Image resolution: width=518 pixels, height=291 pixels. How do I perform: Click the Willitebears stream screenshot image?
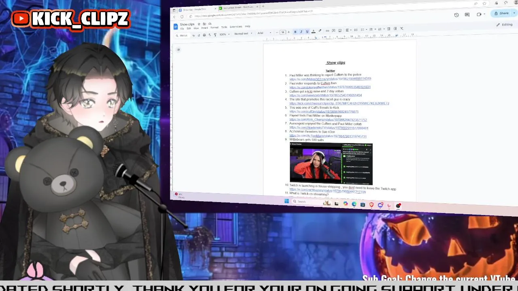point(331,164)
